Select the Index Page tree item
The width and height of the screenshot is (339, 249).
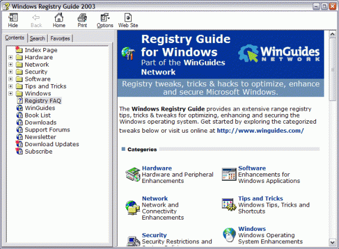(x=41, y=50)
